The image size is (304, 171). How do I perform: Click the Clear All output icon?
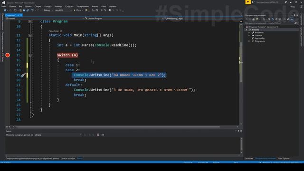tap(98, 135)
